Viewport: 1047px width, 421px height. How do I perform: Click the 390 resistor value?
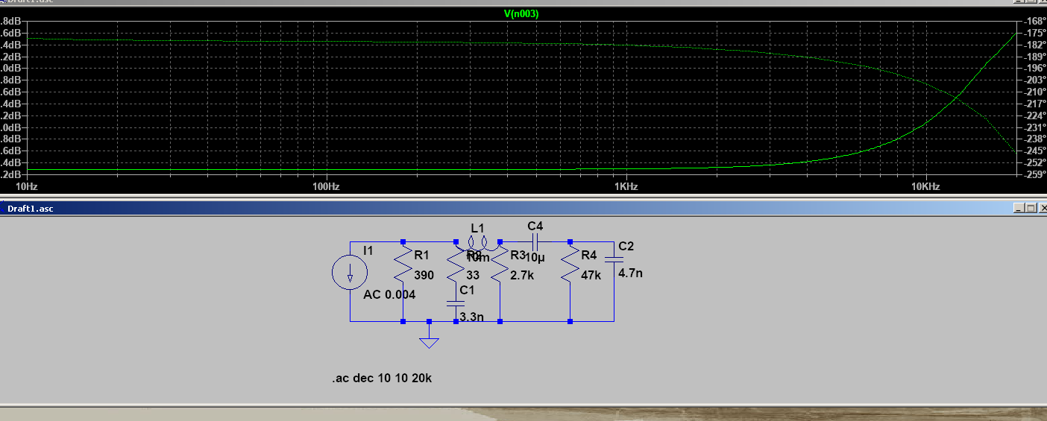point(424,275)
